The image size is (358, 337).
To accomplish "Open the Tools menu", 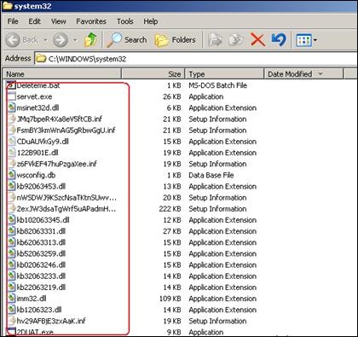I will point(125,21).
